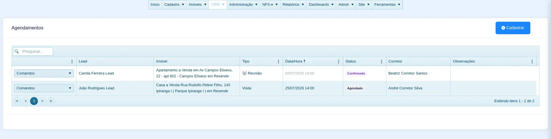Open the Status column options menu
This screenshot has height=139, width=551.
381,61
